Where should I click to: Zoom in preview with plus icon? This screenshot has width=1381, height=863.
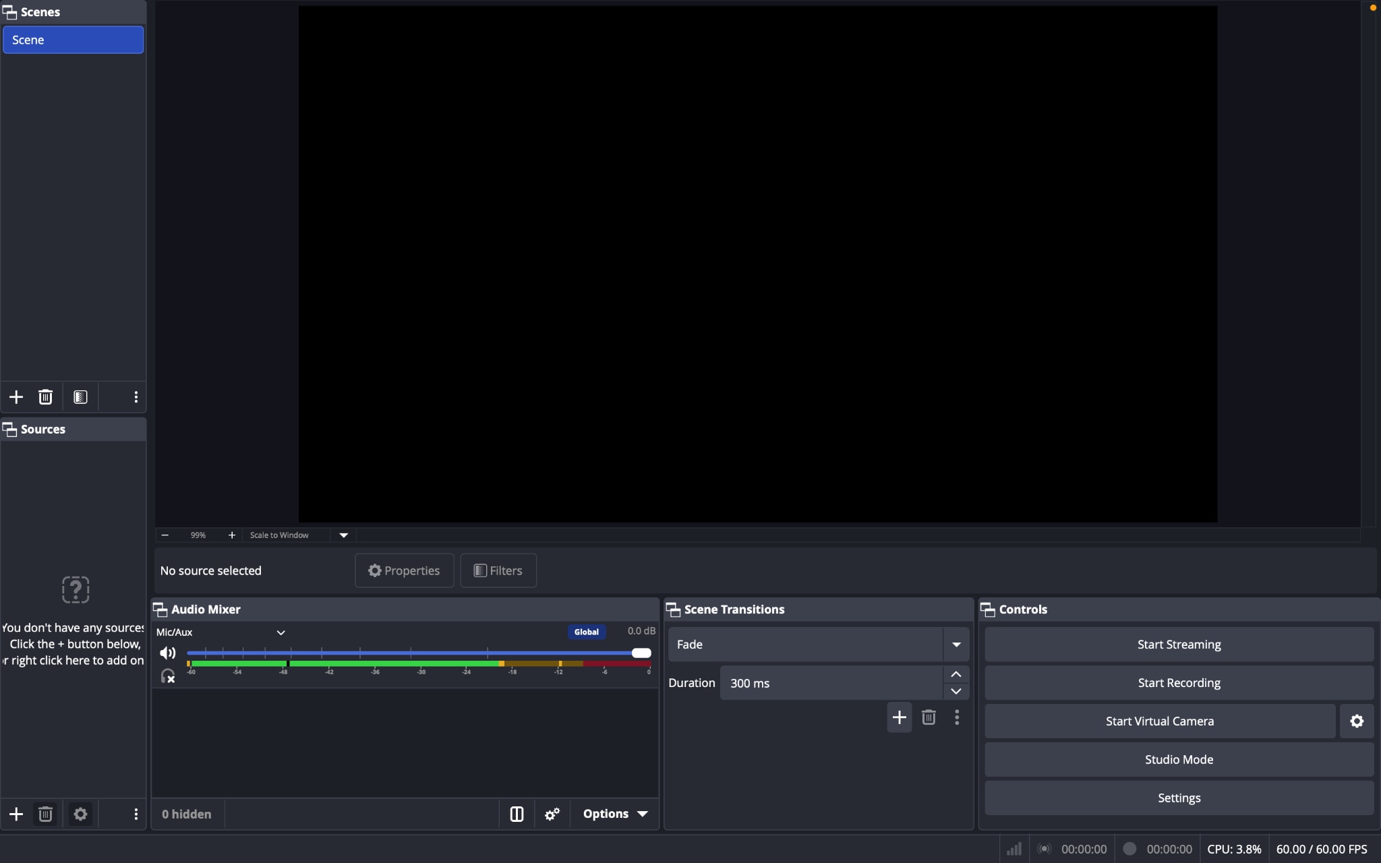pyautogui.click(x=232, y=535)
